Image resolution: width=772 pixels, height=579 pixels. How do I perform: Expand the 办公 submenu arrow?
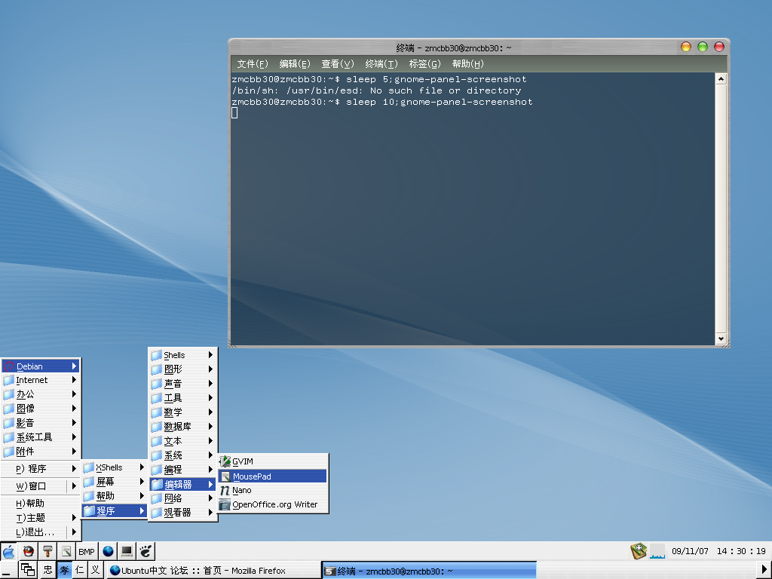tap(74, 394)
